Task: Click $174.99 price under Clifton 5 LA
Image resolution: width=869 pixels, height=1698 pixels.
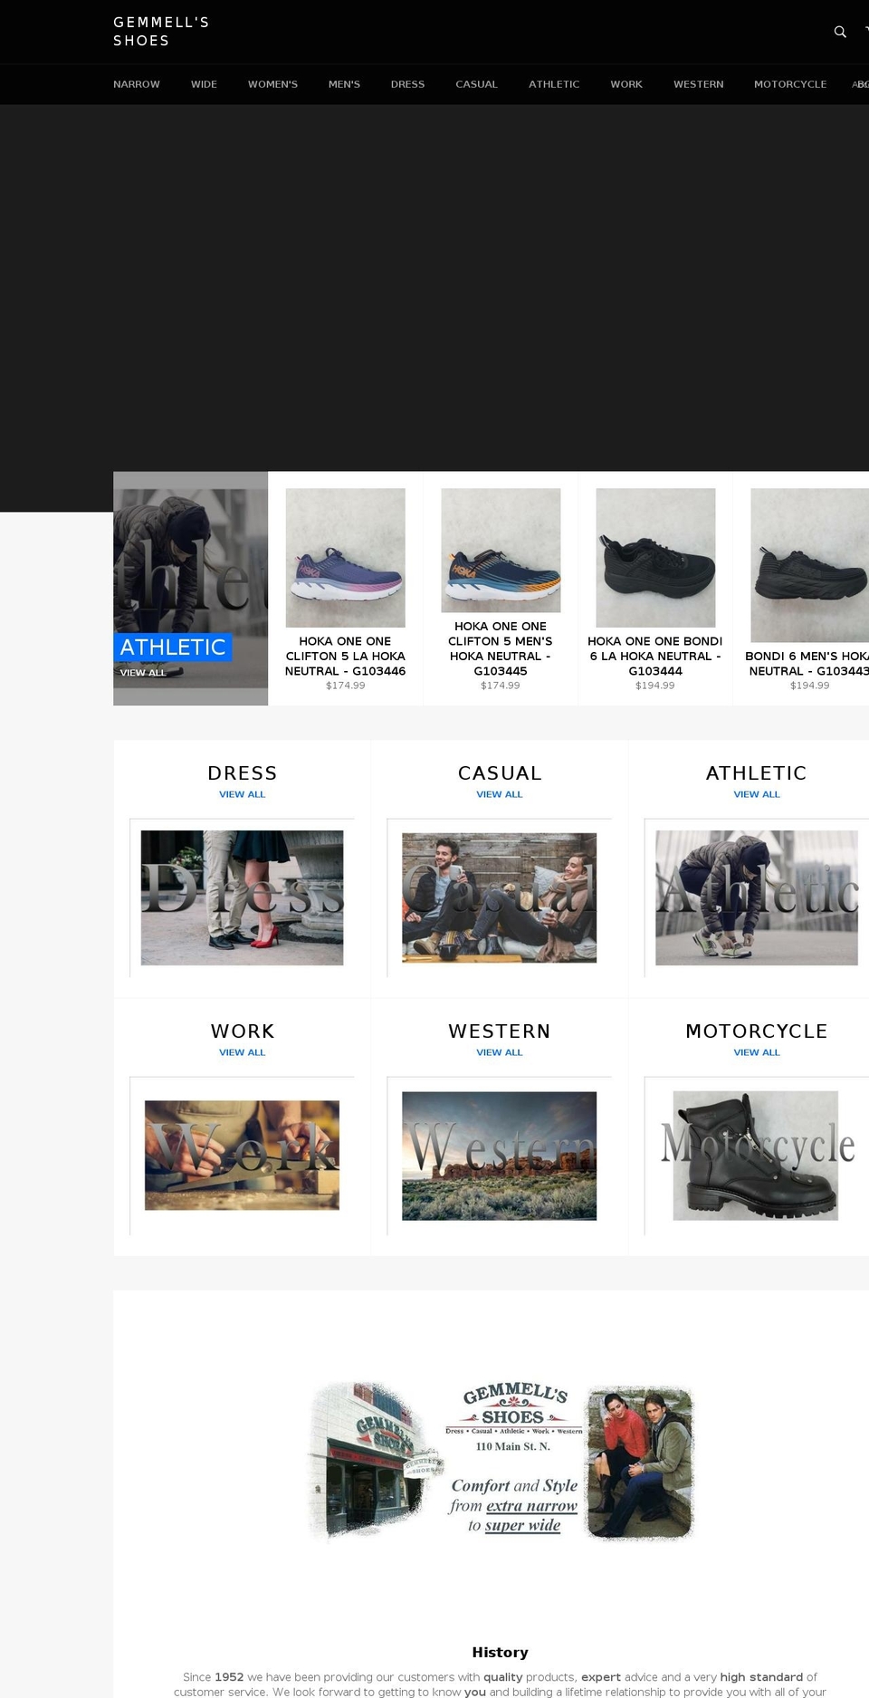Action: 346,686
